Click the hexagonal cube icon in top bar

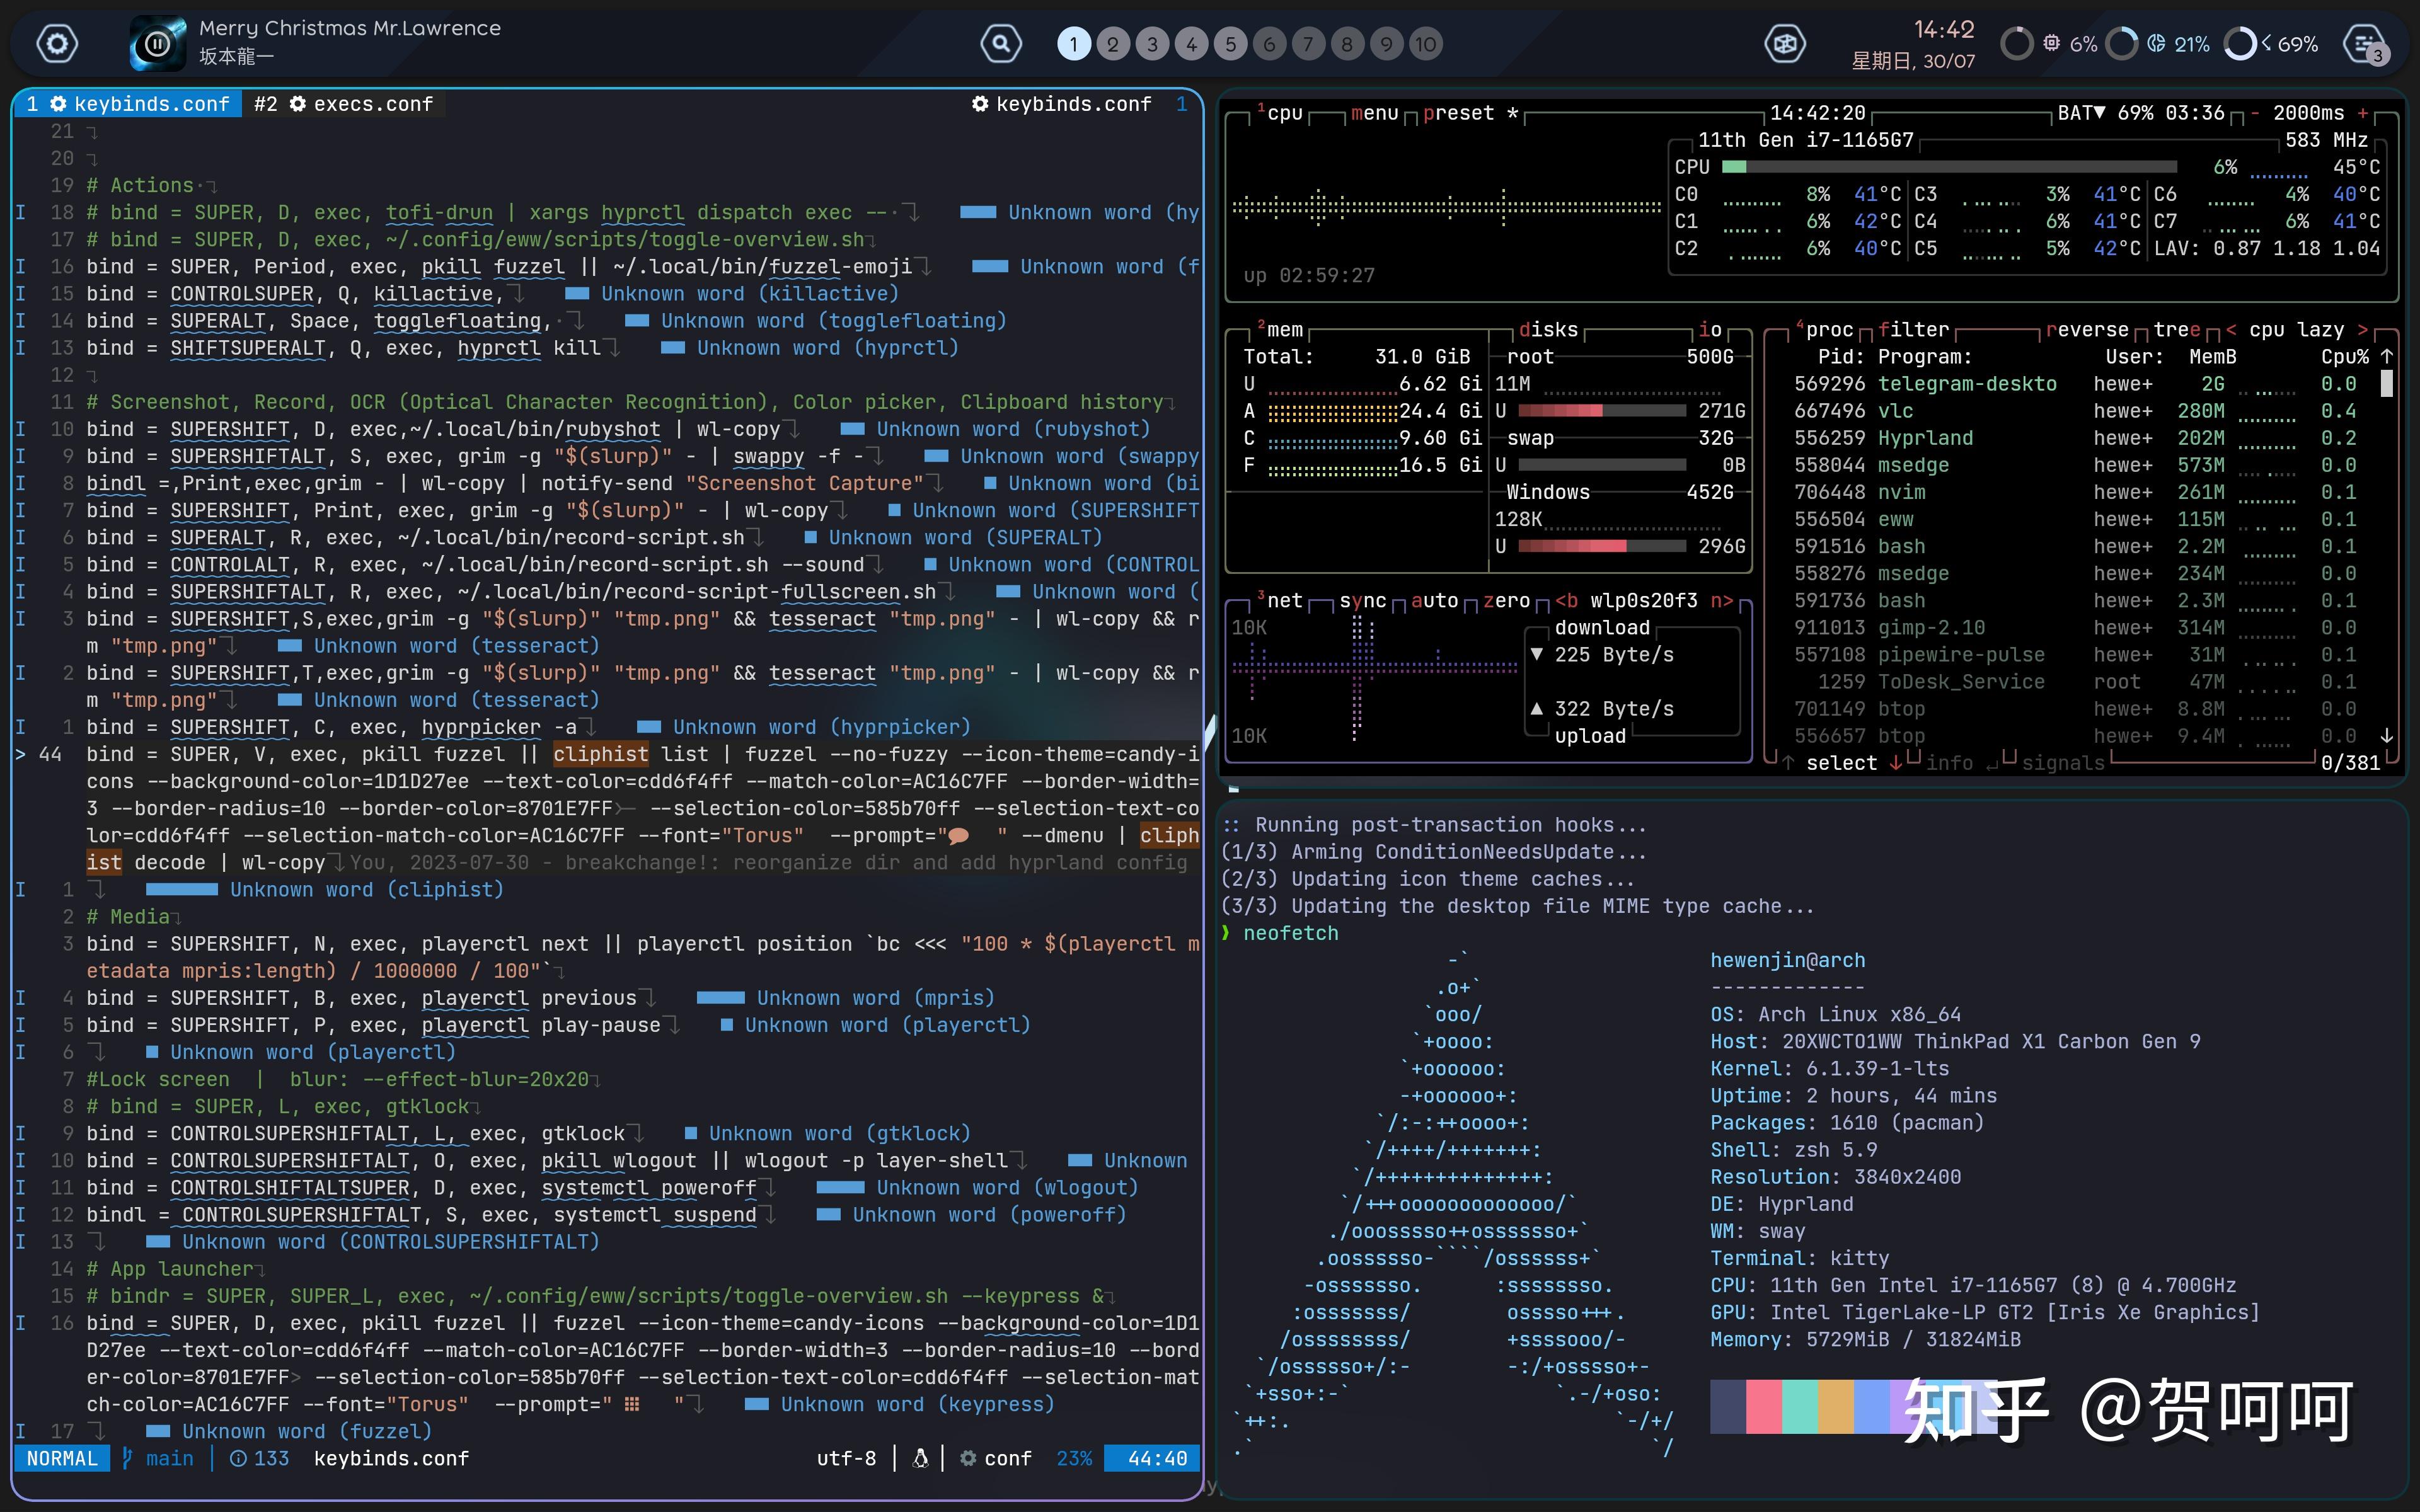(1784, 44)
